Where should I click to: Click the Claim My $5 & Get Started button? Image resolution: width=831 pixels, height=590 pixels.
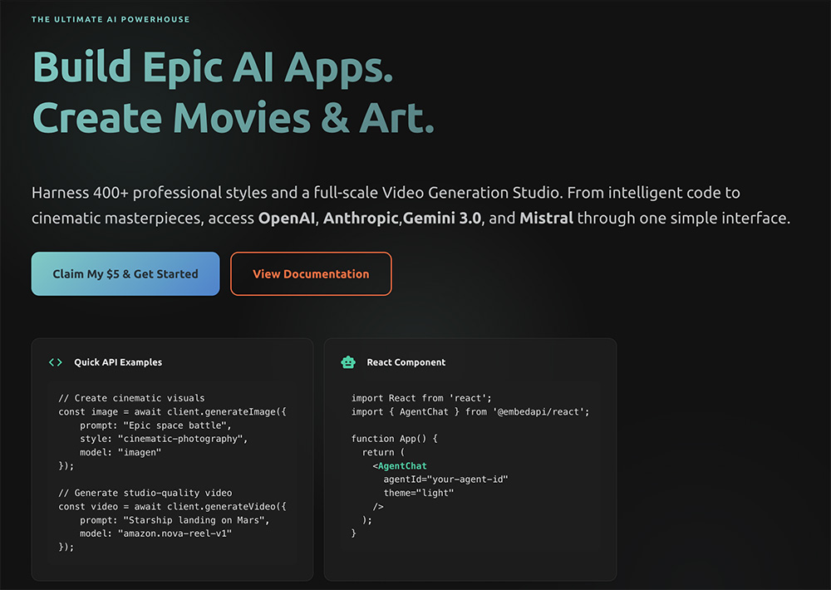pos(125,273)
